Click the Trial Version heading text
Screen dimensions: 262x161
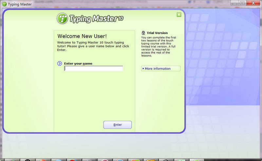(157, 33)
